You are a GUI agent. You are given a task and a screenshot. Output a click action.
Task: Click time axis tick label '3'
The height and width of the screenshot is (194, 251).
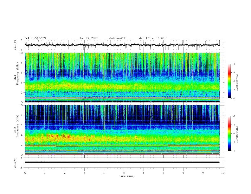tap(84, 173)
